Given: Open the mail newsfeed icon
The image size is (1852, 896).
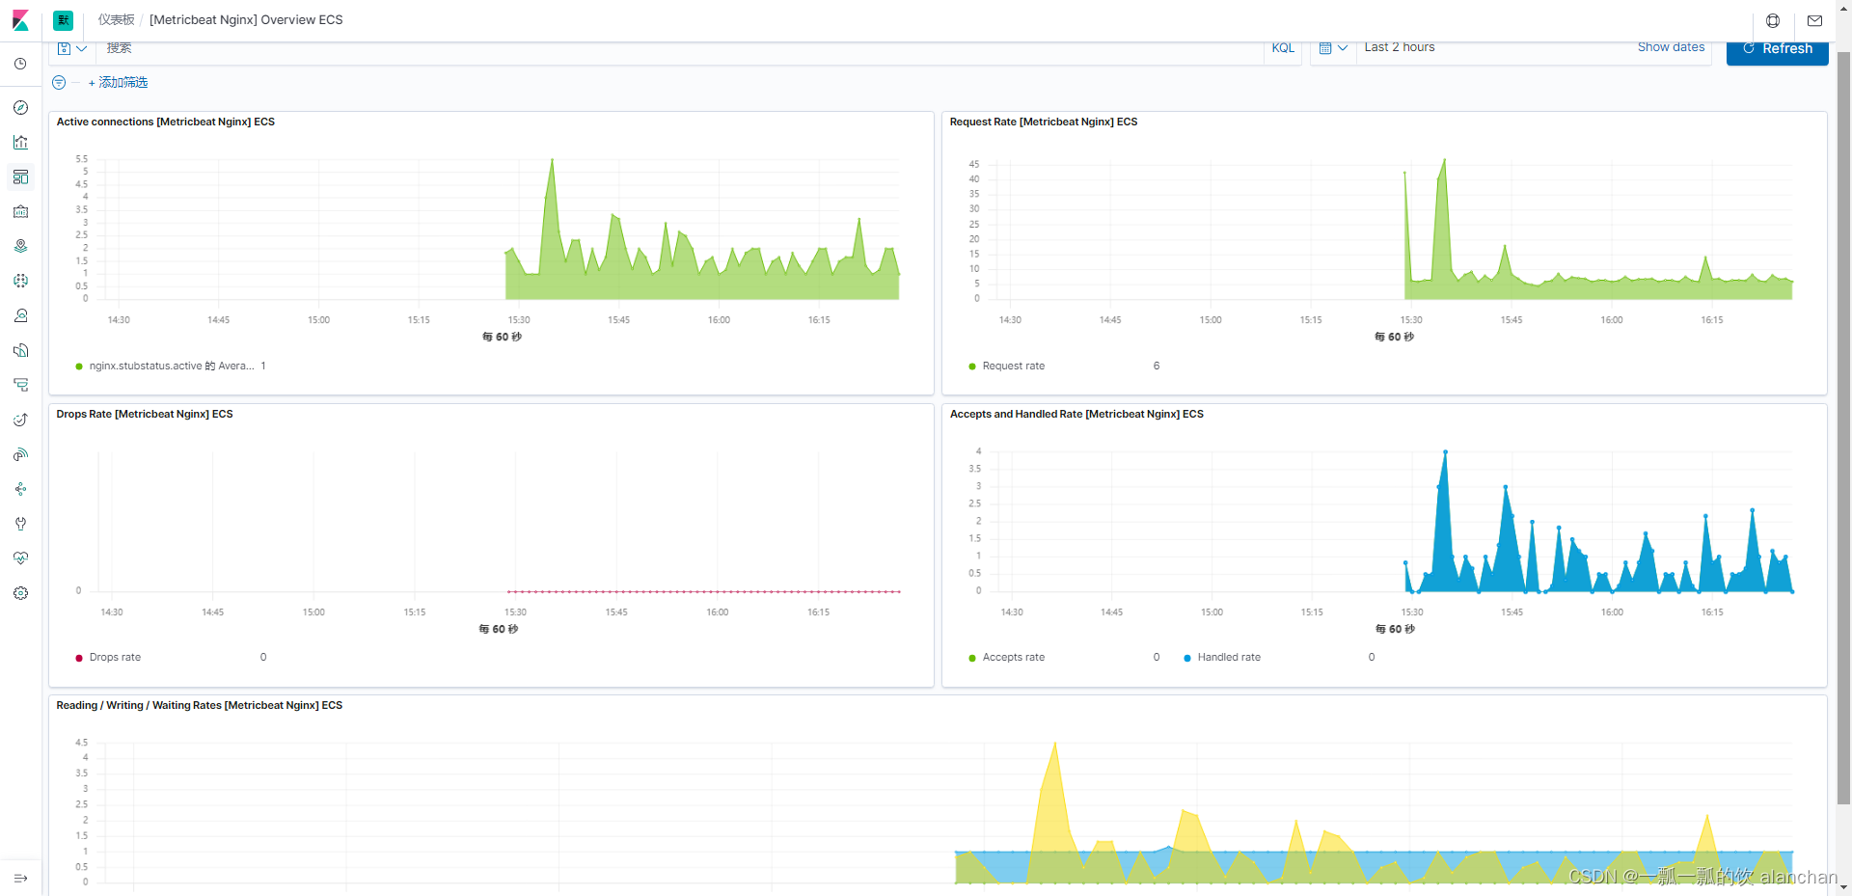Looking at the screenshot, I should (x=1814, y=20).
